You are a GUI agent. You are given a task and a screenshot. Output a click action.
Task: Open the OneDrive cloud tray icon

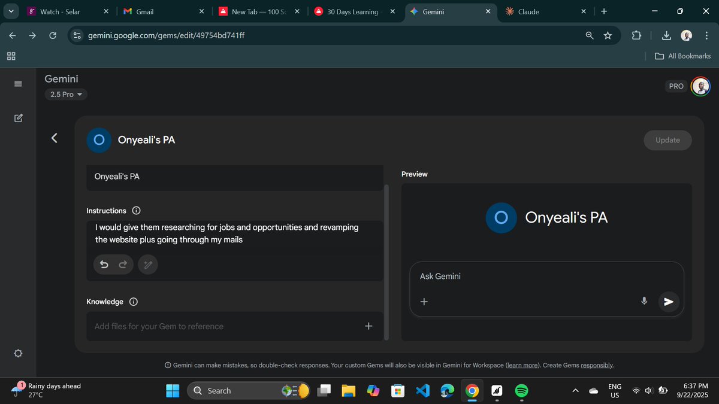tap(594, 391)
